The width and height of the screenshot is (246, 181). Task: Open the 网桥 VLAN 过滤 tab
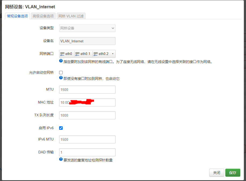click(x=71, y=16)
